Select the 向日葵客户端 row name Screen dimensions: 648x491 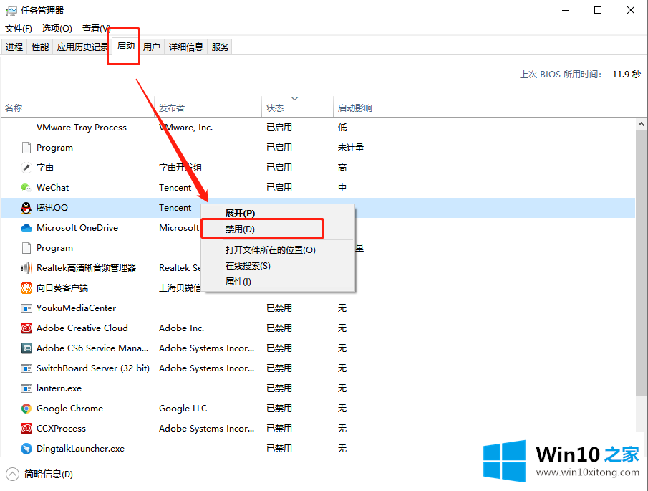click(x=62, y=288)
